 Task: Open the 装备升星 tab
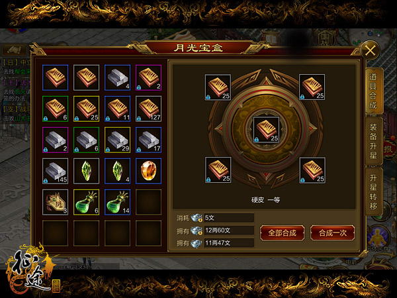[373, 141]
